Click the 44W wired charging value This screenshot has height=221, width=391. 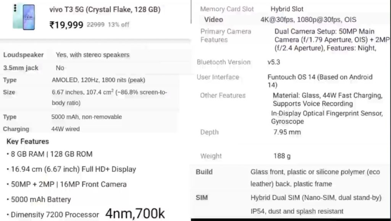click(65, 129)
